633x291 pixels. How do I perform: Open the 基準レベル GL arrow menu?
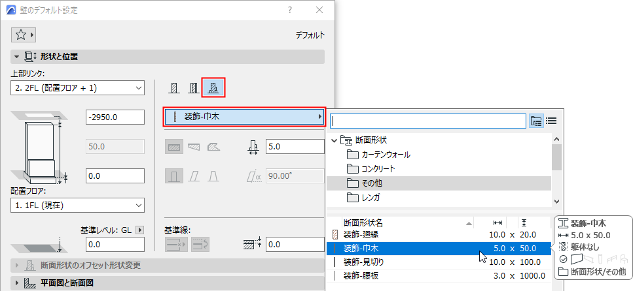[139, 230]
